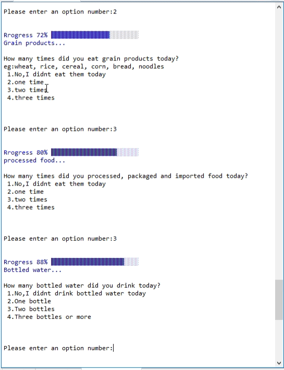Click '3.Two bottles' option line
This screenshot has width=284, height=370.
[x=31, y=309]
